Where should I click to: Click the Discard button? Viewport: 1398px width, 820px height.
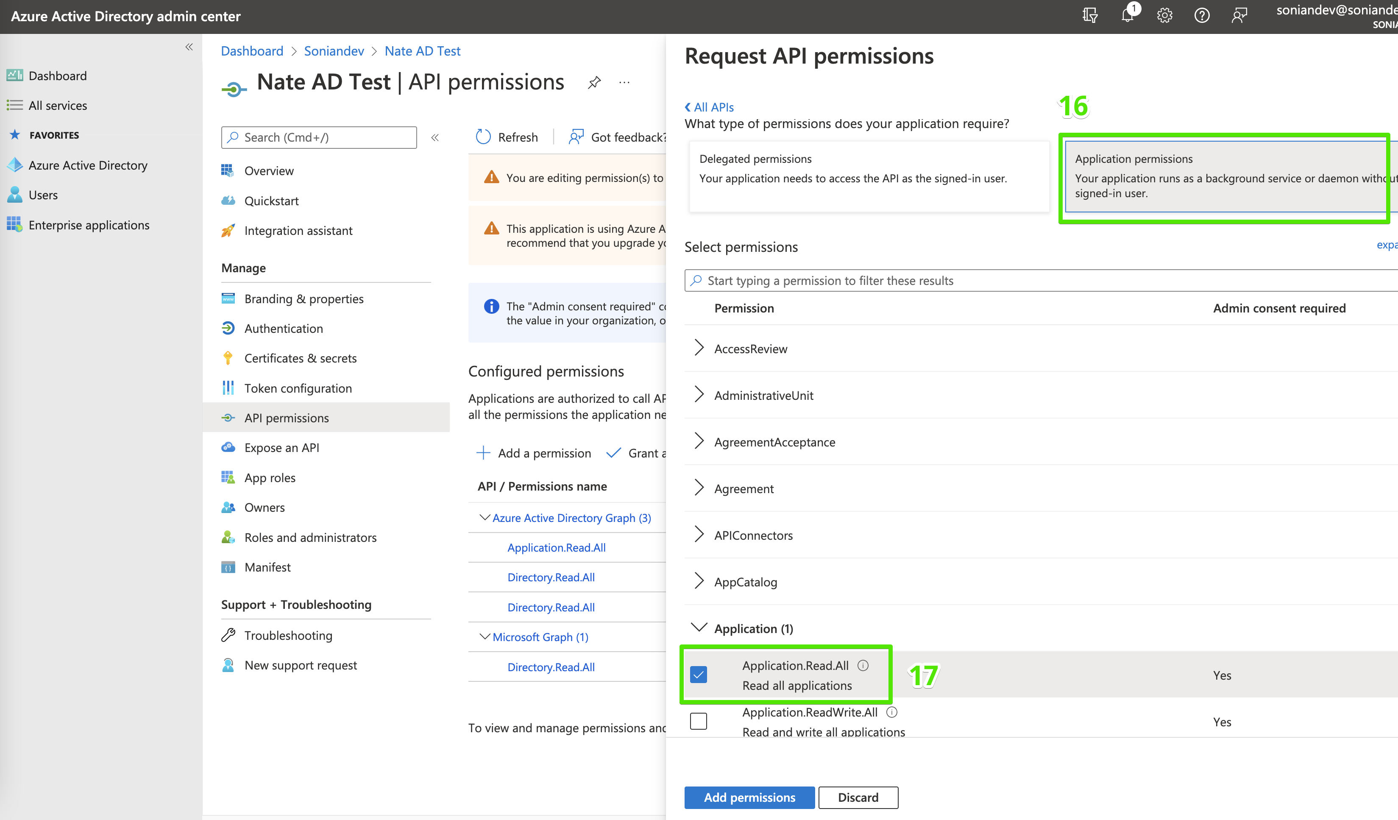point(858,797)
